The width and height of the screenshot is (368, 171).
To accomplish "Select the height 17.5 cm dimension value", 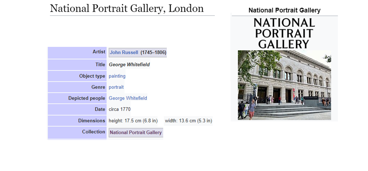I will click(133, 121).
